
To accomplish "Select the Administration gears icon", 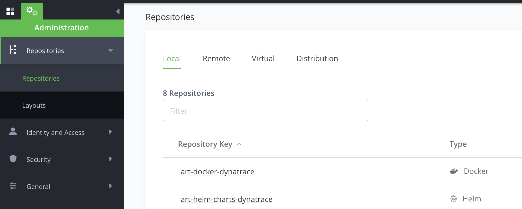I will pyautogui.click(x=32, y=11).
